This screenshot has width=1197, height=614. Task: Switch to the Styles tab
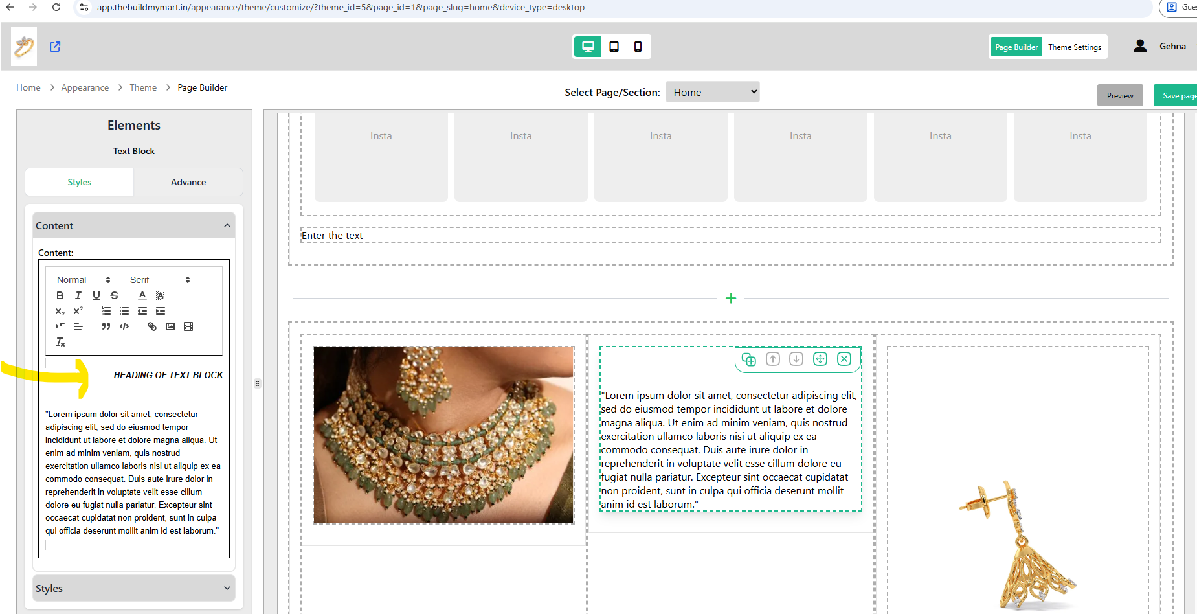coord(80,182)
